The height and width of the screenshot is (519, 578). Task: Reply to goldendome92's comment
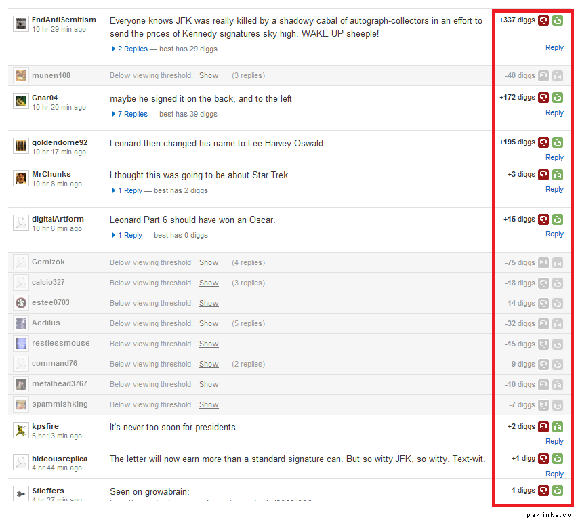(554, 157)
